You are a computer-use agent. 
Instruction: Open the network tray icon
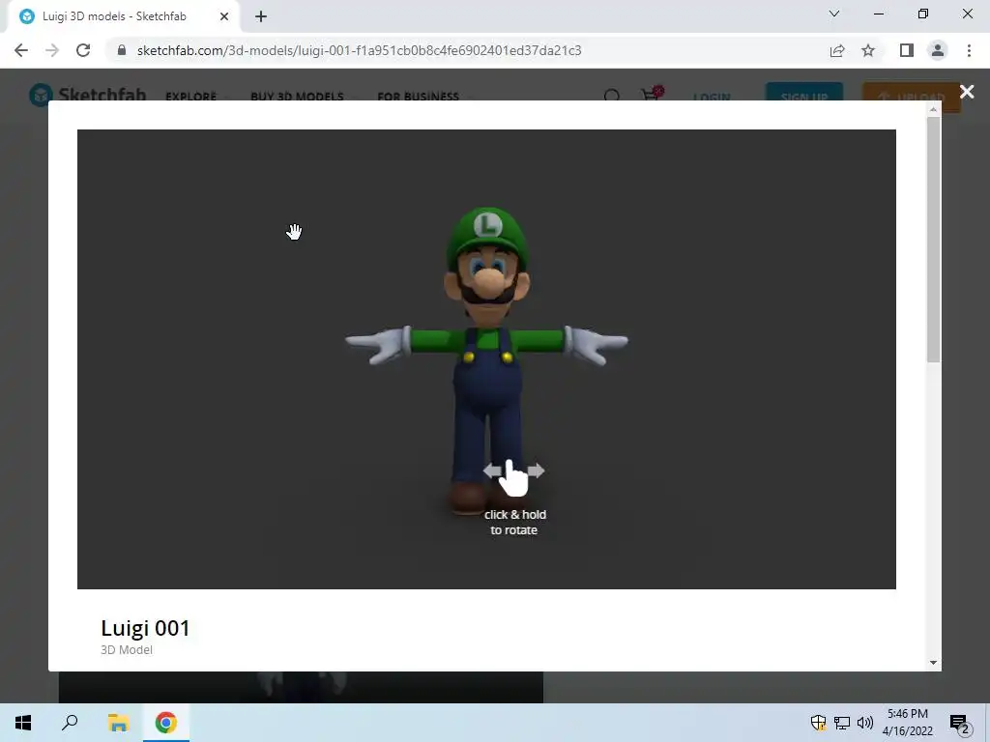click(x=842, y=723)
